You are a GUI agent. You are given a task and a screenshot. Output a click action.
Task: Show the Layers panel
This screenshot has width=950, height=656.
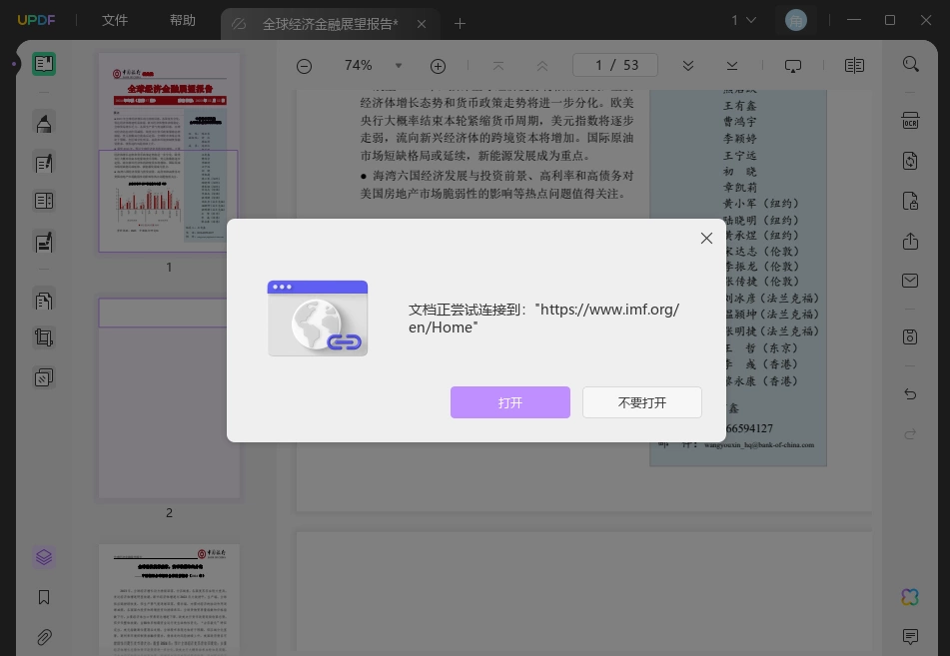(44, 557)
